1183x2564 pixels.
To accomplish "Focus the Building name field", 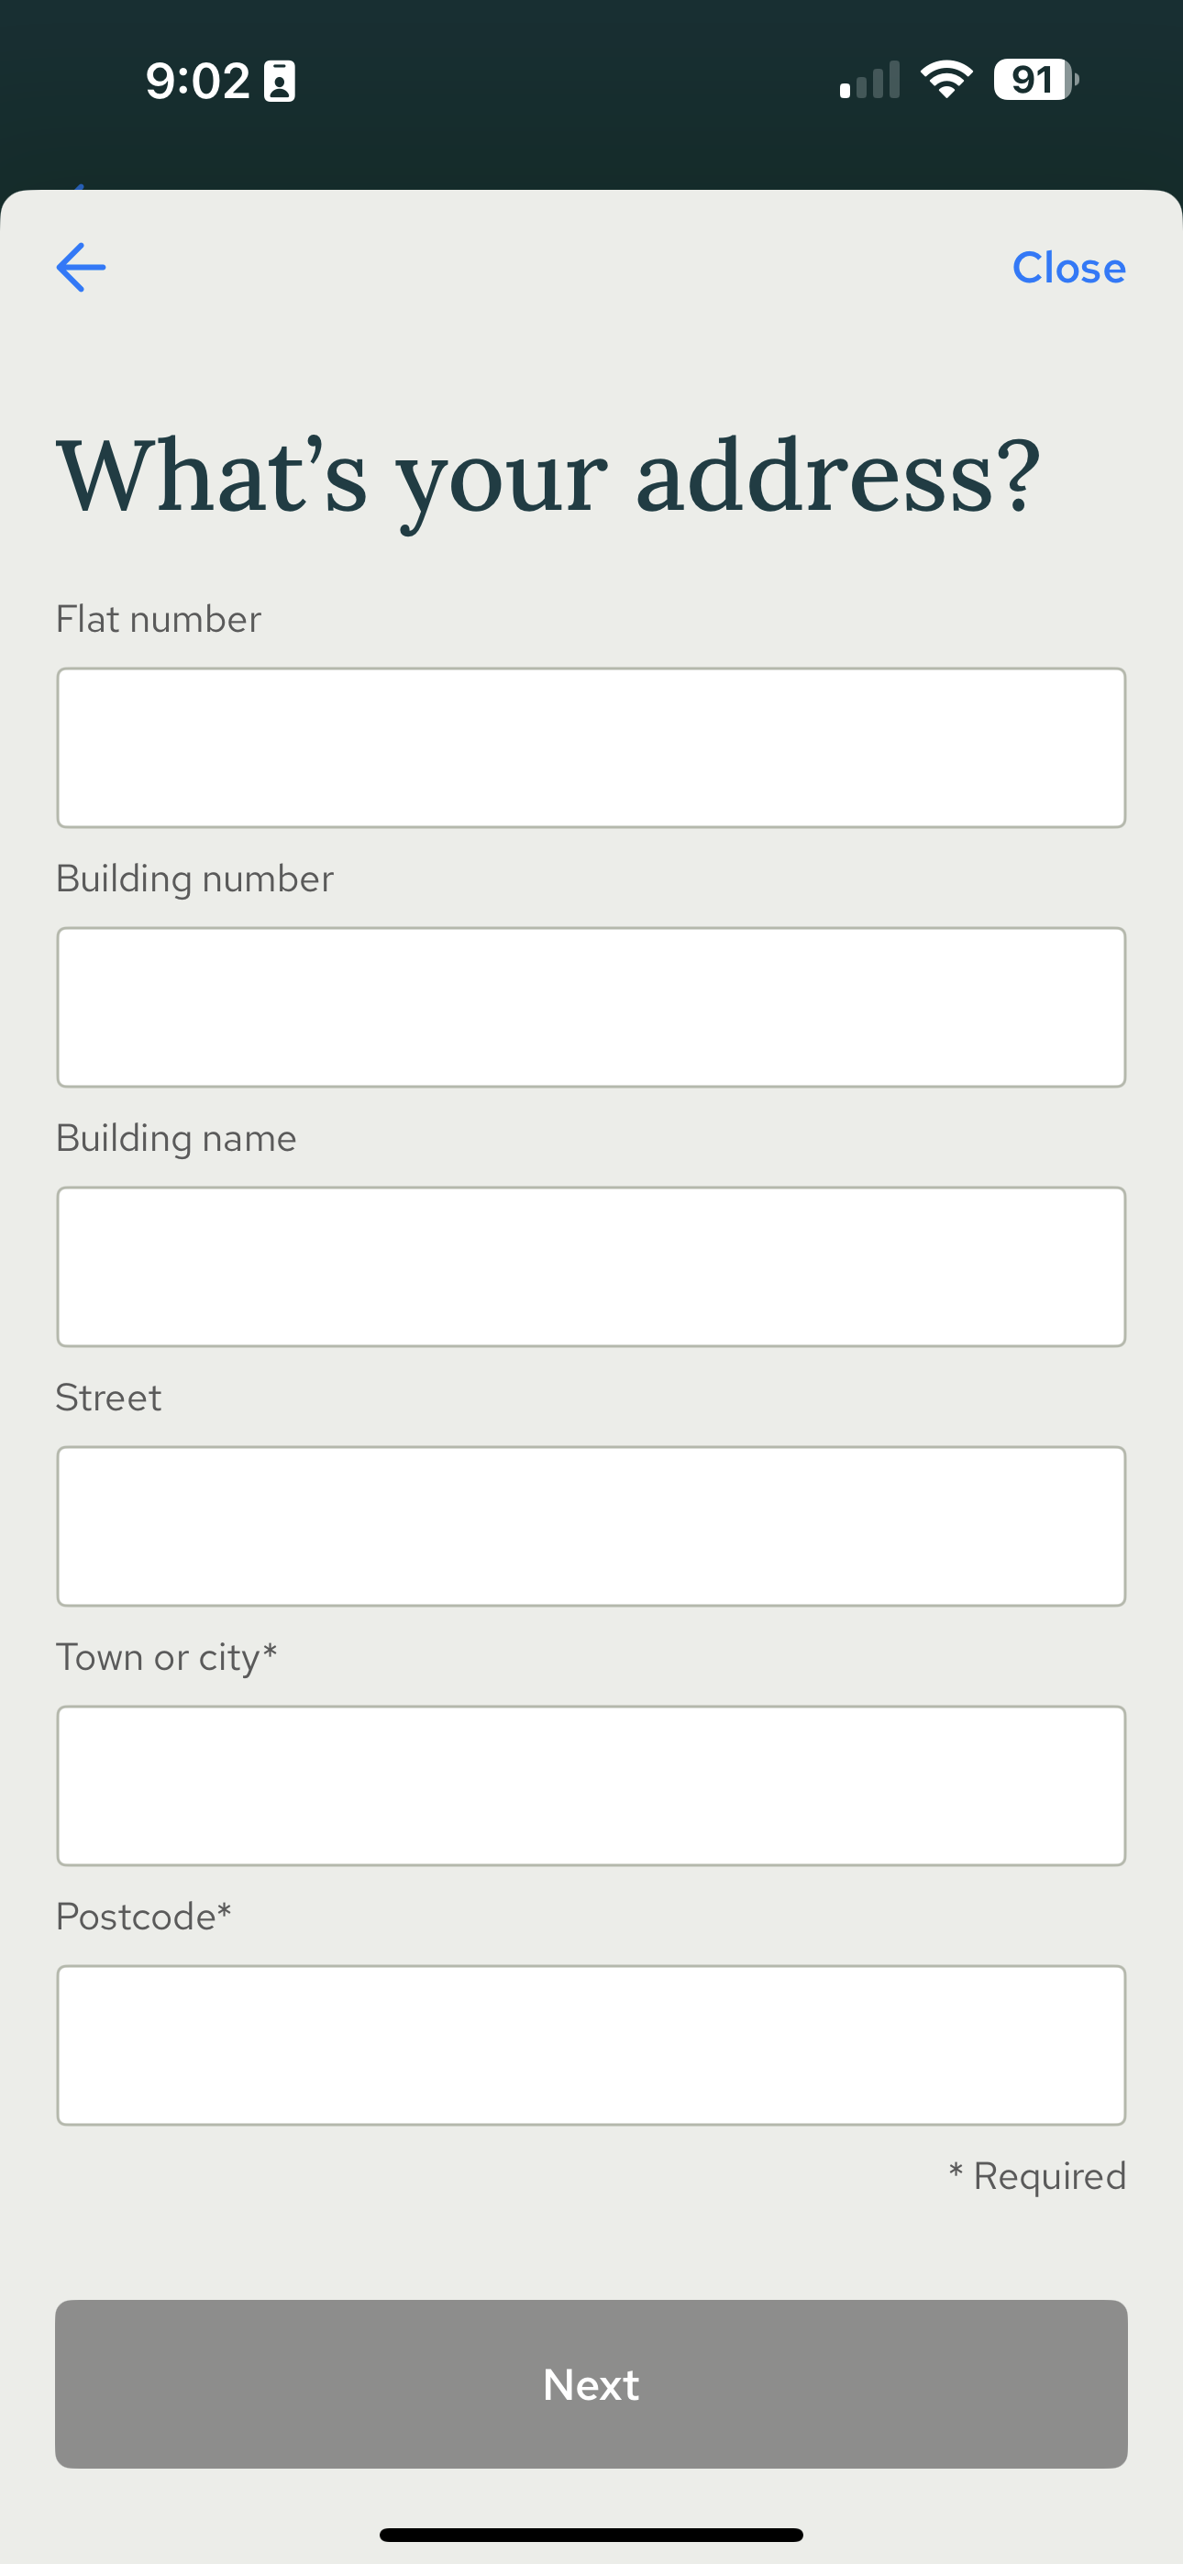I will pyautogui.click(x=591, y=1267).
